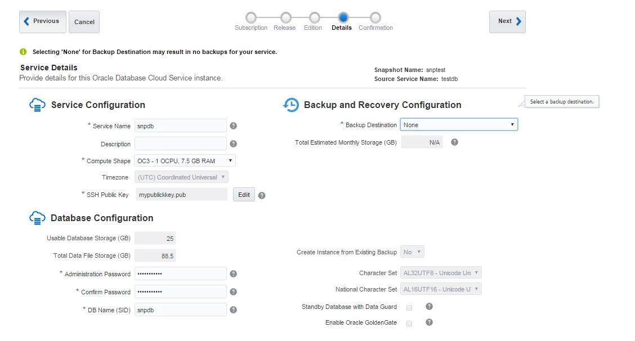Open the Character Set dropdown
This screenshot has width=635, height=341.
(x=441, y=273)
